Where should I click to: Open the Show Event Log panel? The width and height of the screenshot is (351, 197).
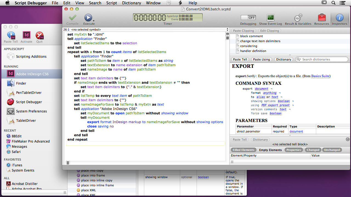[x=270, y=18]
